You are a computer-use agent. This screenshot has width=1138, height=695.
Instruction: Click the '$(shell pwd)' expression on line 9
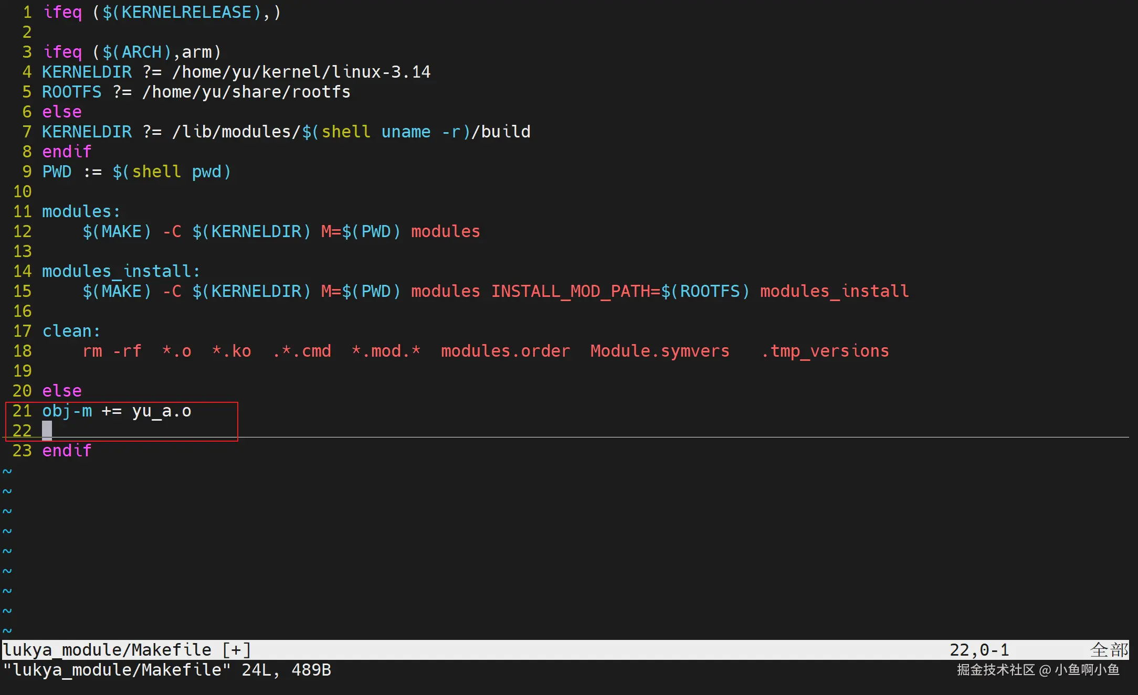coord(172,172)
